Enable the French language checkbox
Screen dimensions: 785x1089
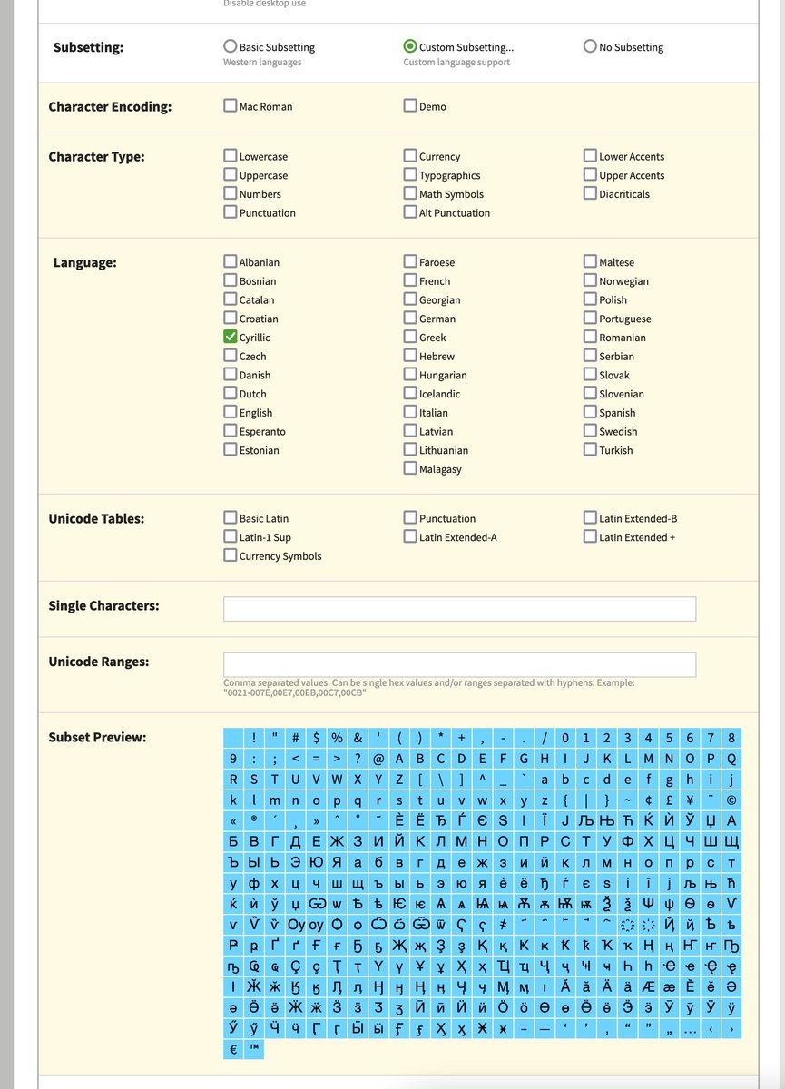point(410,280)
